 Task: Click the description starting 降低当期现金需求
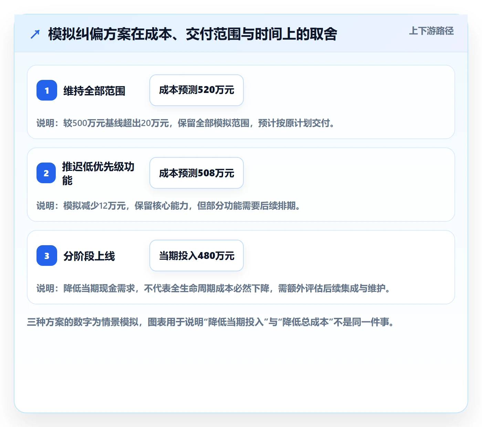click(x=214, y=288)
